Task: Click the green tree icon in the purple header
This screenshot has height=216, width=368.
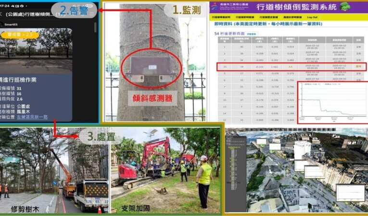Action: (345, 7)
